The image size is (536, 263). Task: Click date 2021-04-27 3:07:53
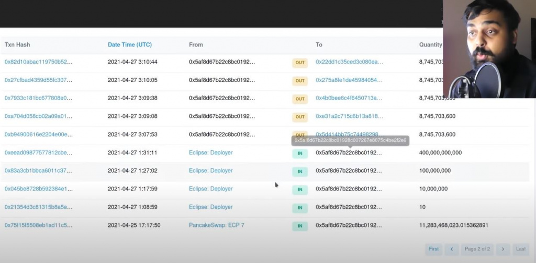point(132,134)
